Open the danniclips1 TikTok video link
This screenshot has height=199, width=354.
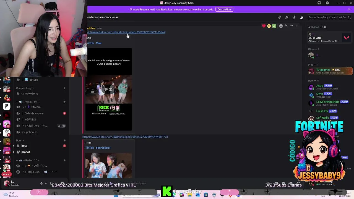(125, 137)
